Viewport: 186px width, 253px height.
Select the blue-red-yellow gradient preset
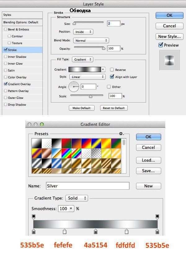coord(86,143)
